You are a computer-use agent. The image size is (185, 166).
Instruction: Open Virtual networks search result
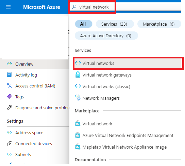point(128,63)
